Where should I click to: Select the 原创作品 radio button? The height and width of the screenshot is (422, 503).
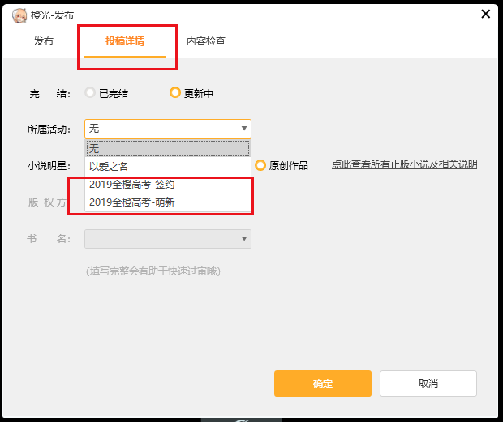(x=260, y=165)
